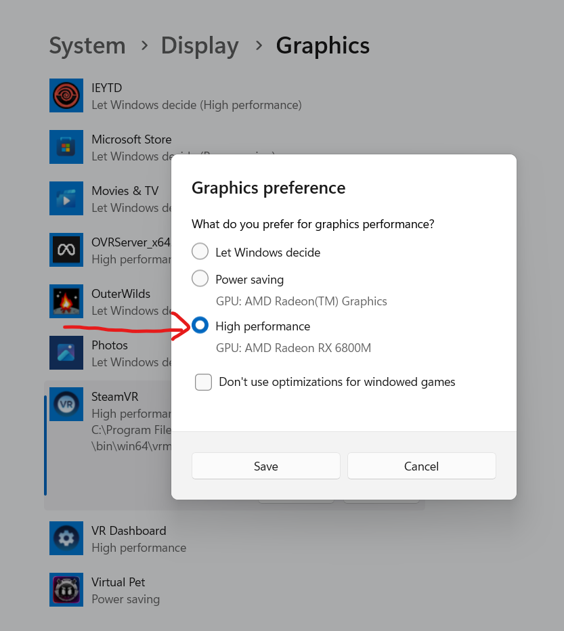Click the Virtual Pet app icon
Screen dimensions: 564x631
(x=66, y=590)
